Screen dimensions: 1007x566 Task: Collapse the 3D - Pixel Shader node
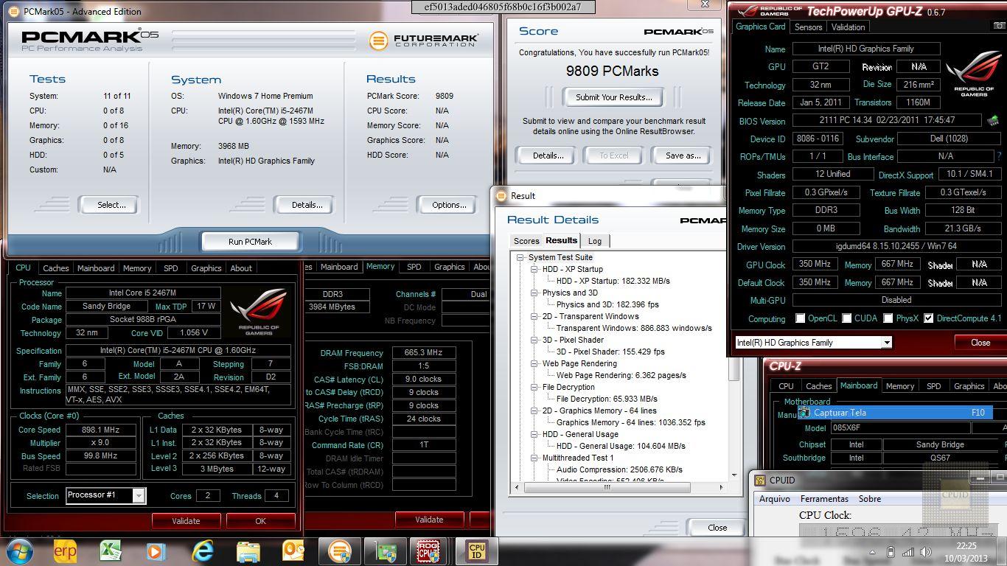click(534, 340)
